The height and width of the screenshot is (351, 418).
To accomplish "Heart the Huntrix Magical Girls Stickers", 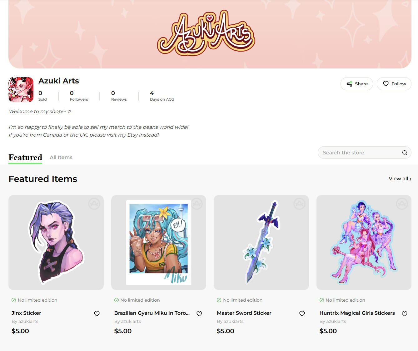I will coord(405,313).
